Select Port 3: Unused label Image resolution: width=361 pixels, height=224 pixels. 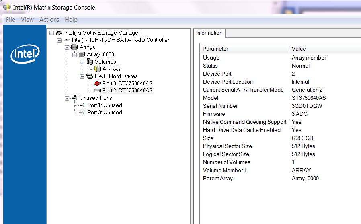[105, 112]
